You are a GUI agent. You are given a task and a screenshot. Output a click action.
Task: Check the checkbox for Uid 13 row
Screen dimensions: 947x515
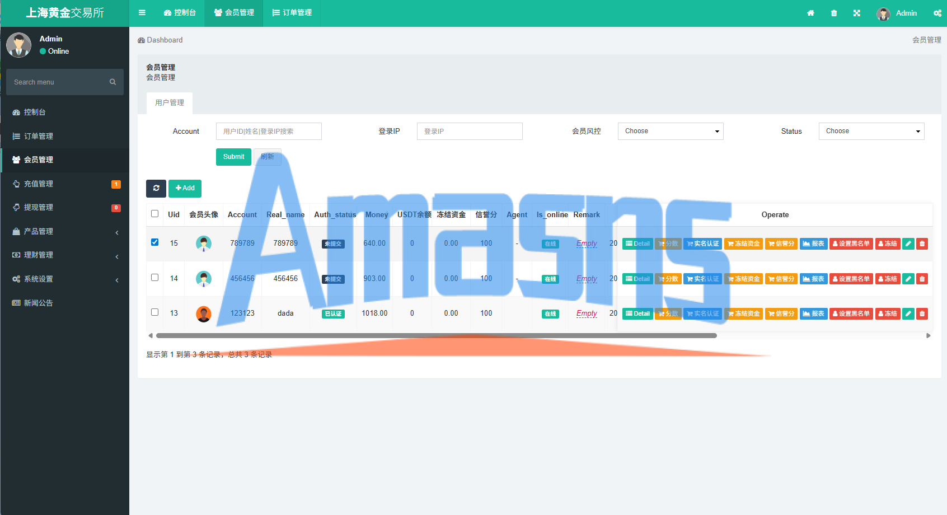155,312
